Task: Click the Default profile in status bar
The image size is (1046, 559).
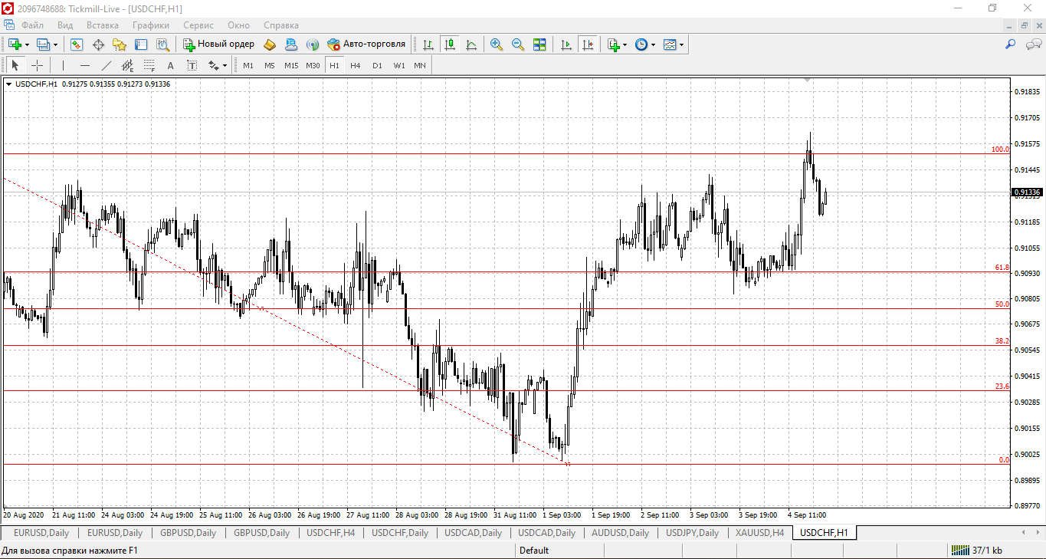Action: 534,550
